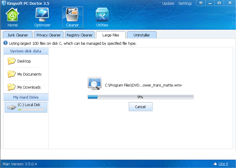
Task: Select the Large Files tab
Action: [x=111, y=35]
